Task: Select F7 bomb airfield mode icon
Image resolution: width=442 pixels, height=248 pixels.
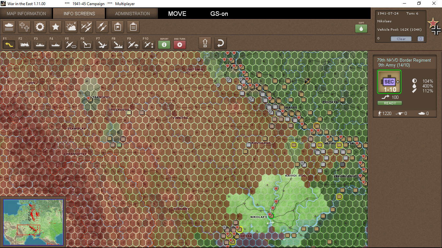Action: click(x=102, y=45)
